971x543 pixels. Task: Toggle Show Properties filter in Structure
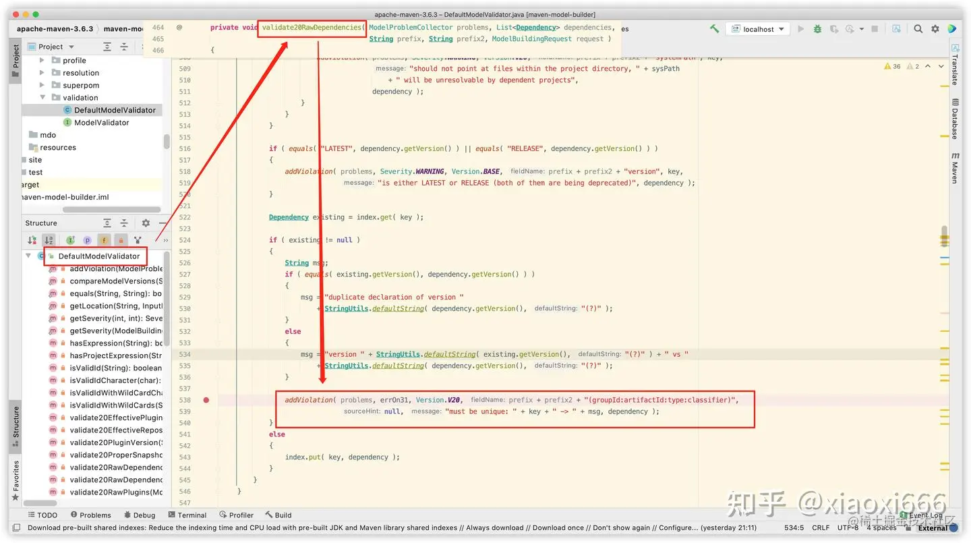87,239
